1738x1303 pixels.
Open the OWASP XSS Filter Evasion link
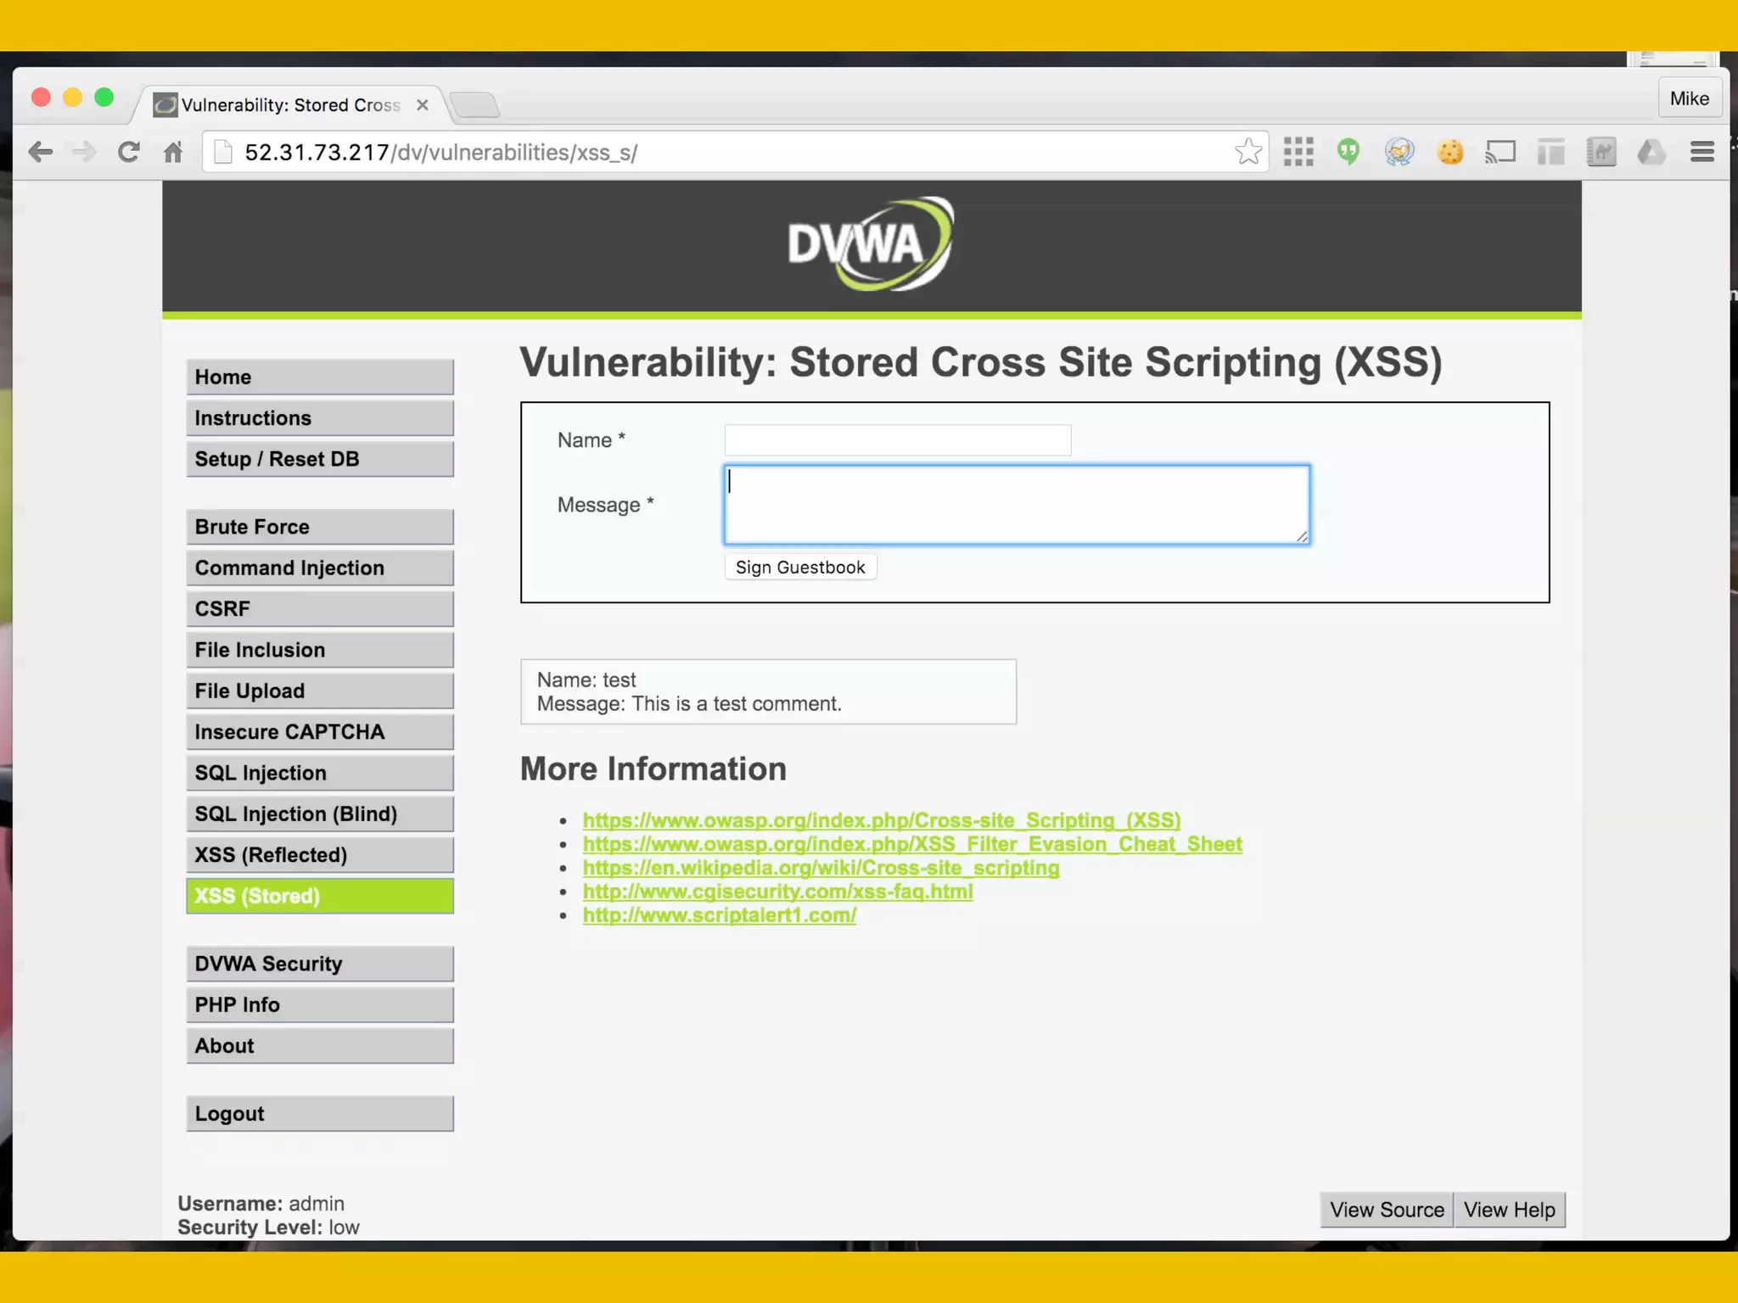912,844
